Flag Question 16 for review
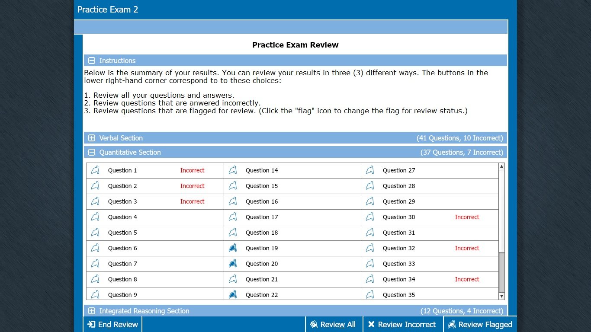591x332 pixels. (x=233, y=201)
